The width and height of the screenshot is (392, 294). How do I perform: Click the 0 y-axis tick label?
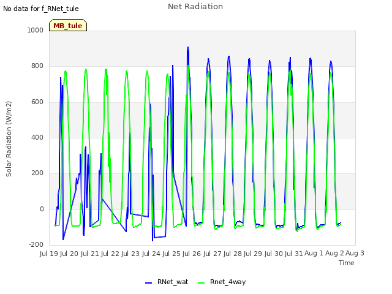[42, 209]
